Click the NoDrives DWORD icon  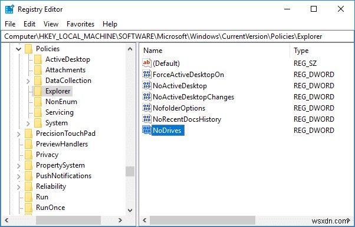pos(147,131)
